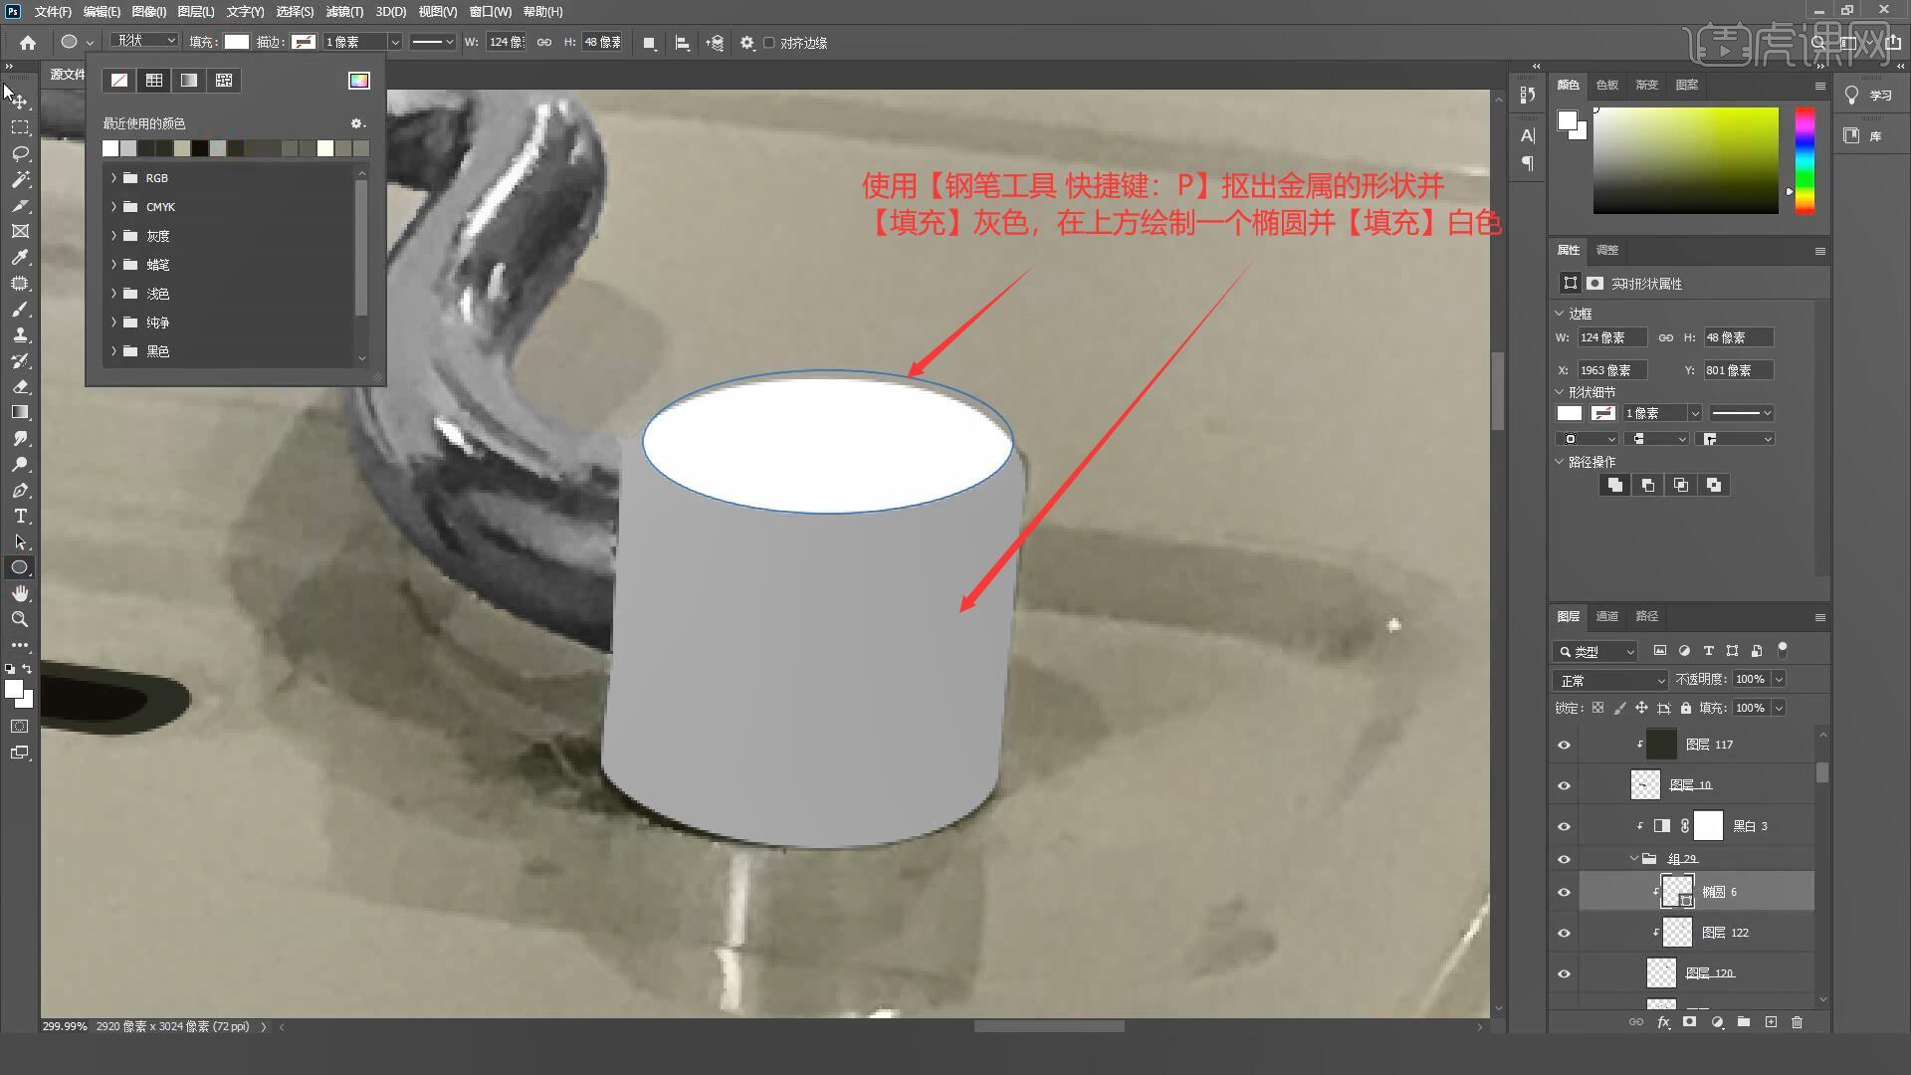Expand the CMYK swatch folder

click(113, 207)
